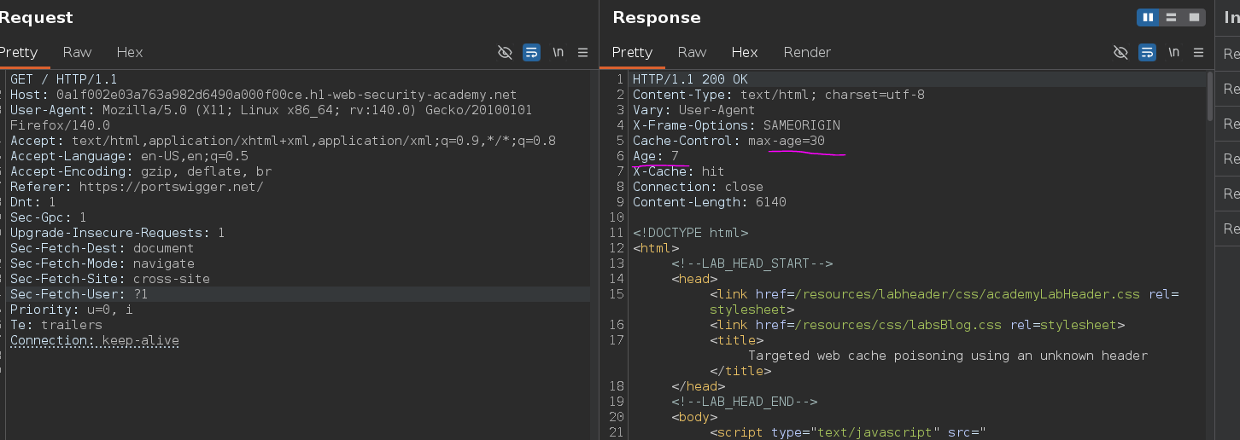Image resolution: width=1240 pixels, height=440 pixels.
Task: Click the Sec-Fetch-User: ?1 line
Action: [x=79, y=294]
